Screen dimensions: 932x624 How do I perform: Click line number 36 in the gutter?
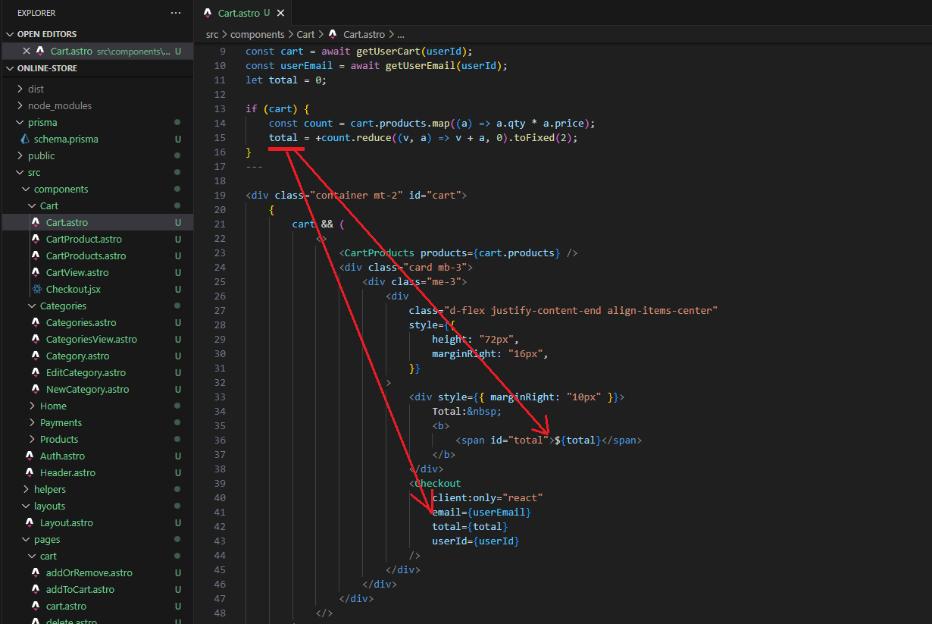tap(220, 440)
